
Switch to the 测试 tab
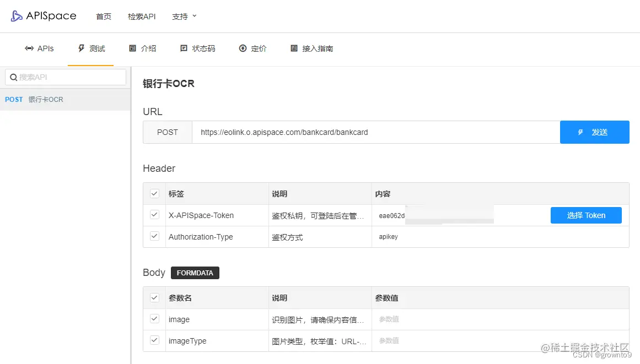(x=91, y=48)
